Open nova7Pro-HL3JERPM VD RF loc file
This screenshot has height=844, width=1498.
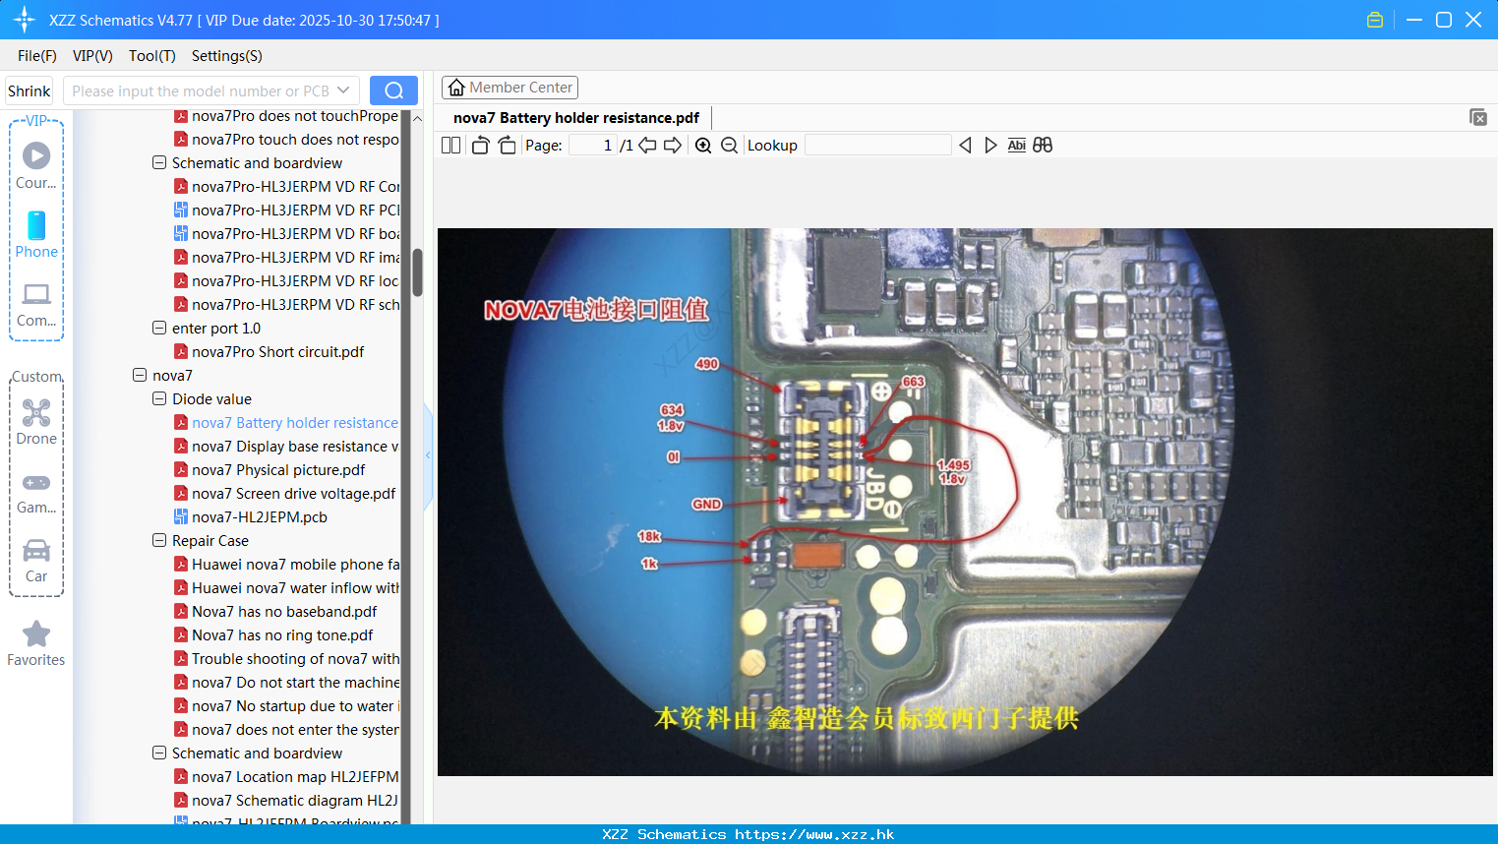tap(295, 280)
